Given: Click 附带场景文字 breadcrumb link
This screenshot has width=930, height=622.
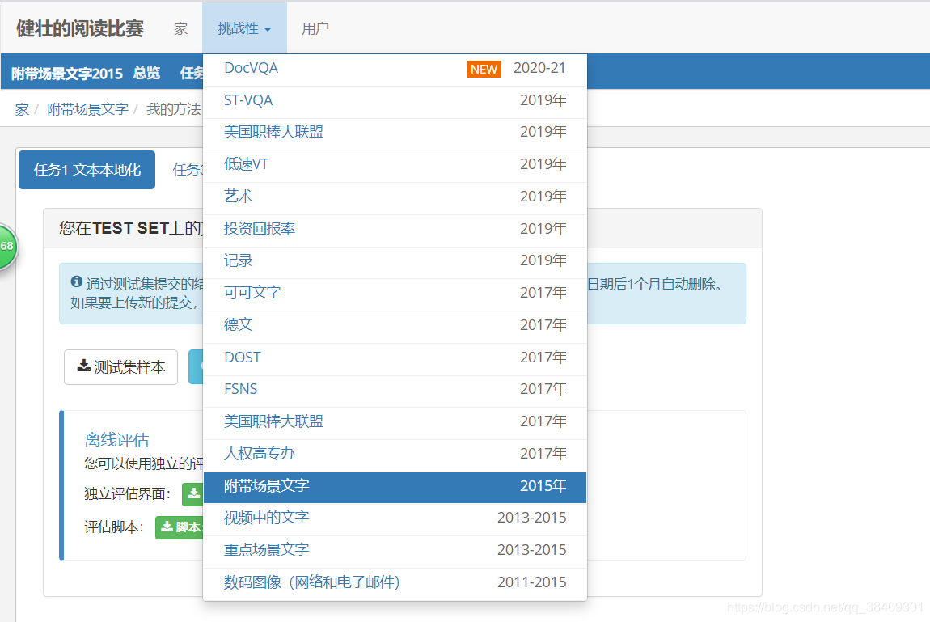Looking at the screenshot, I should (x=88, y=110).
